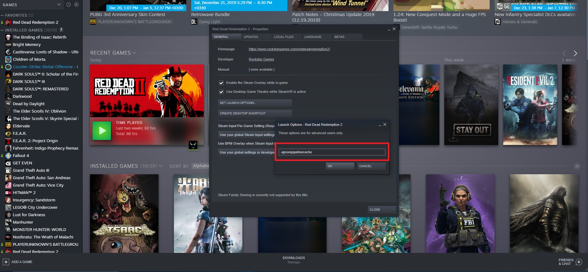
Task: Click the Bright Memory icon in the sidebar list
Action: (8, 45)
